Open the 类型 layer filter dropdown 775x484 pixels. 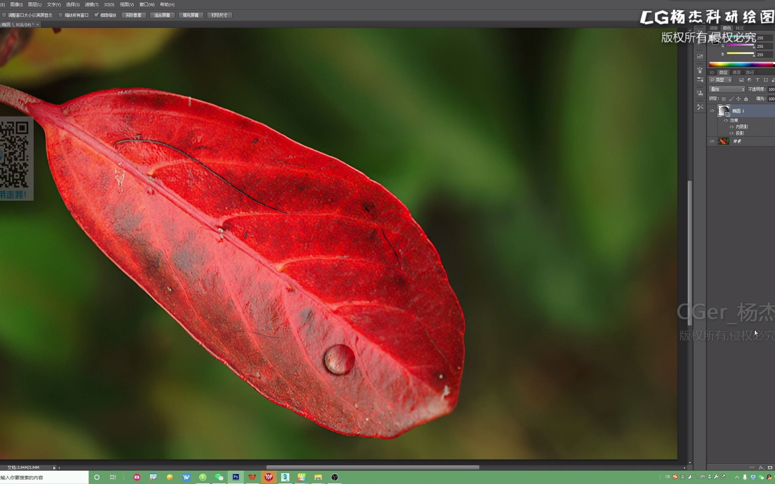(721, 80)
